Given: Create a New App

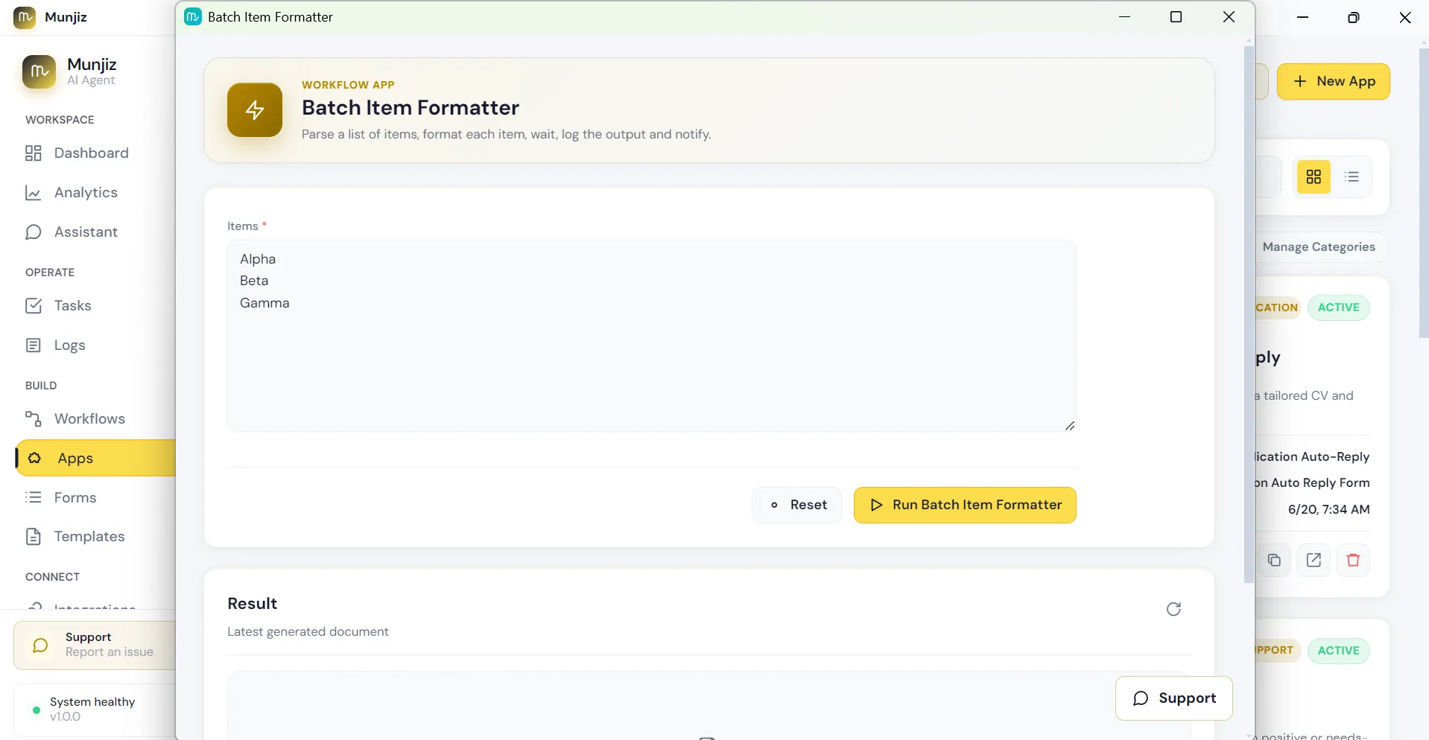Looking at the screenshot, I should (x=1334, y=81).
